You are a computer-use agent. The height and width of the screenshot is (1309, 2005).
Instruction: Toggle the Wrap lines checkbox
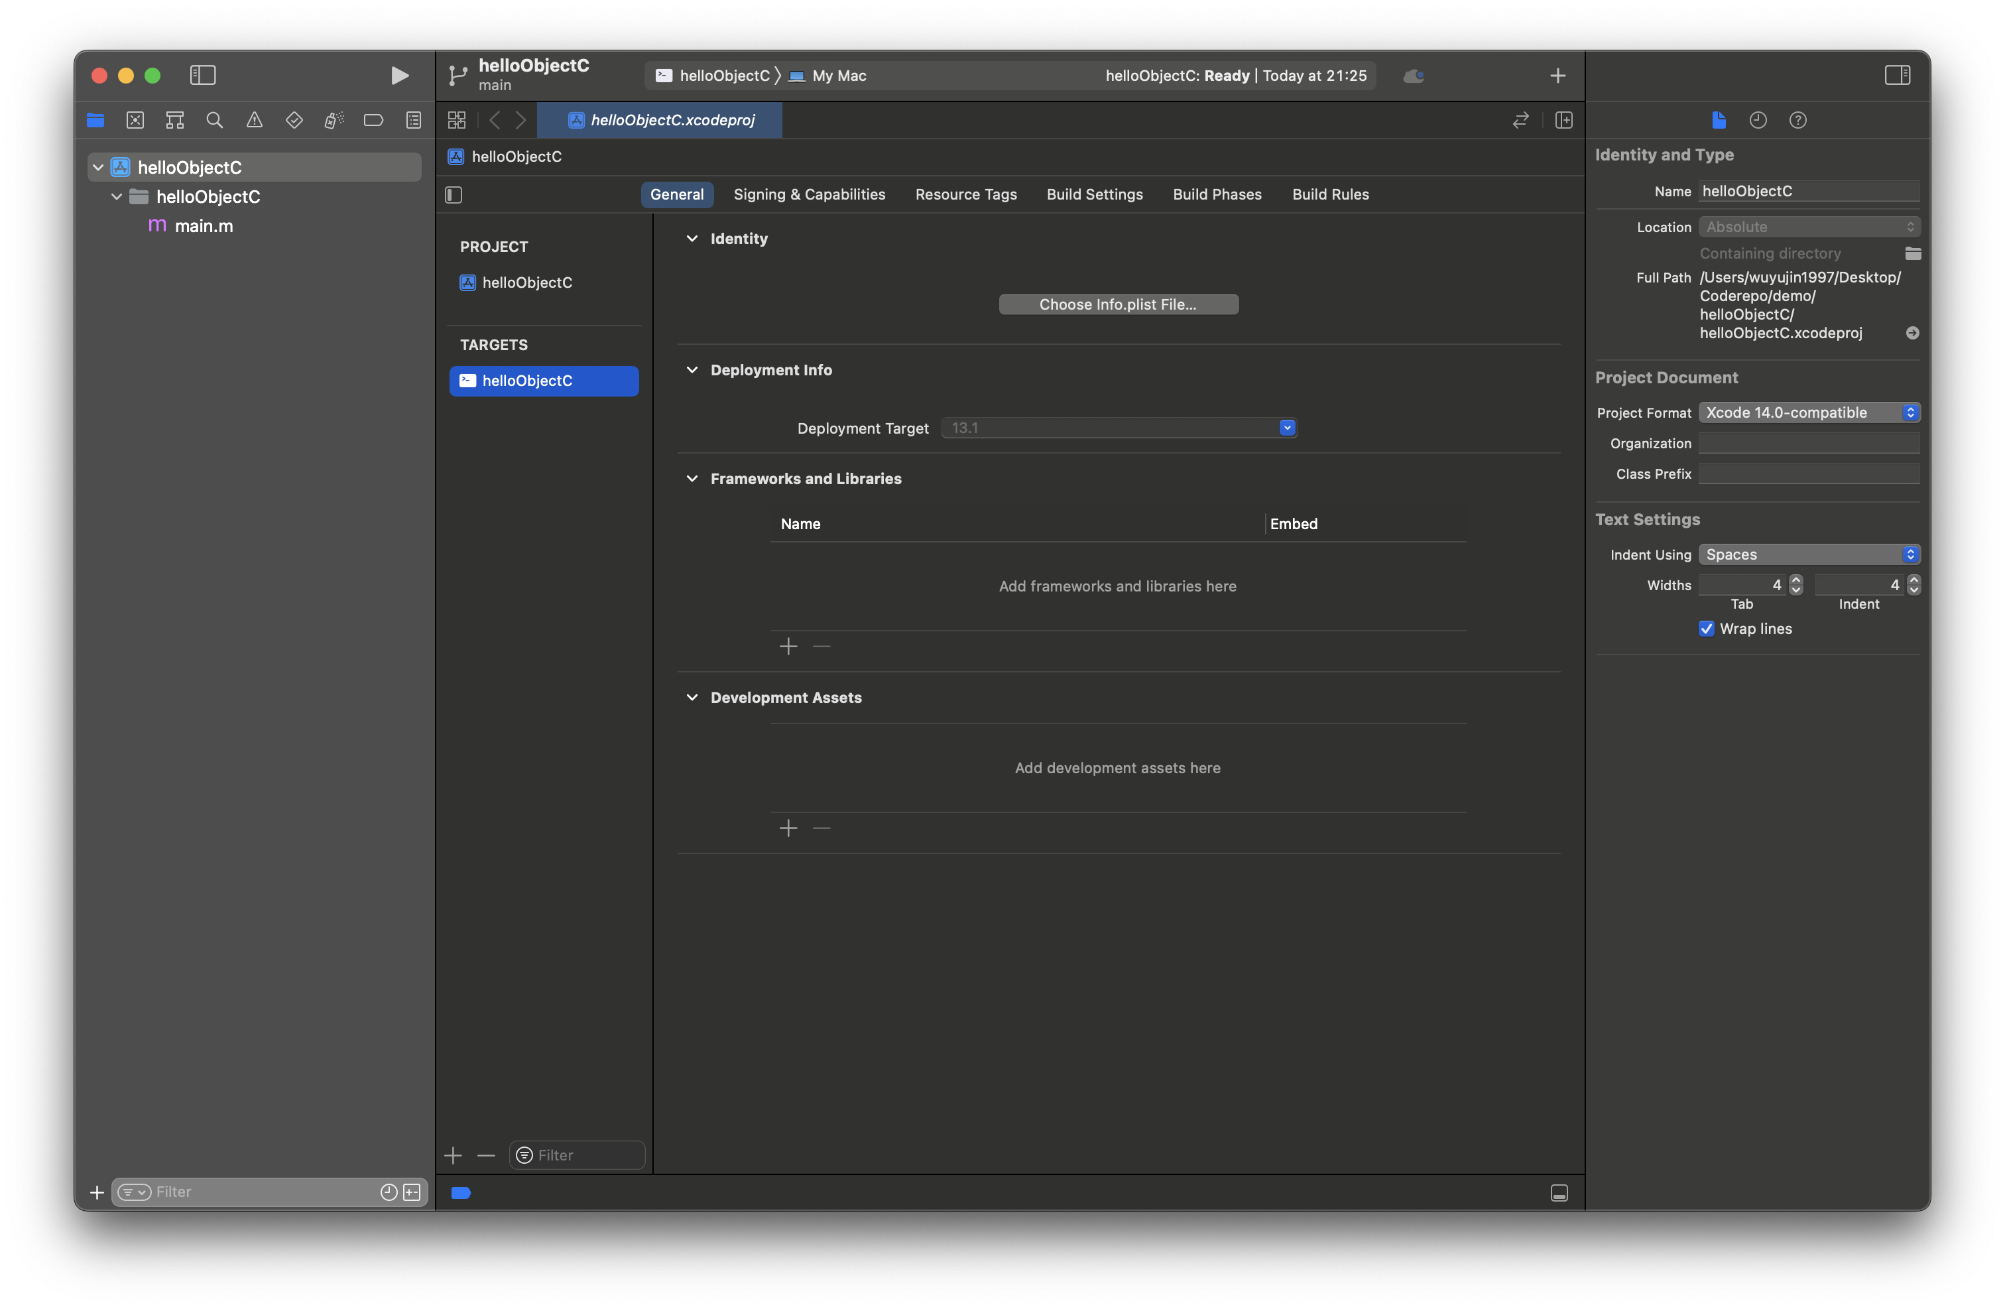[x=1706, y=629]
